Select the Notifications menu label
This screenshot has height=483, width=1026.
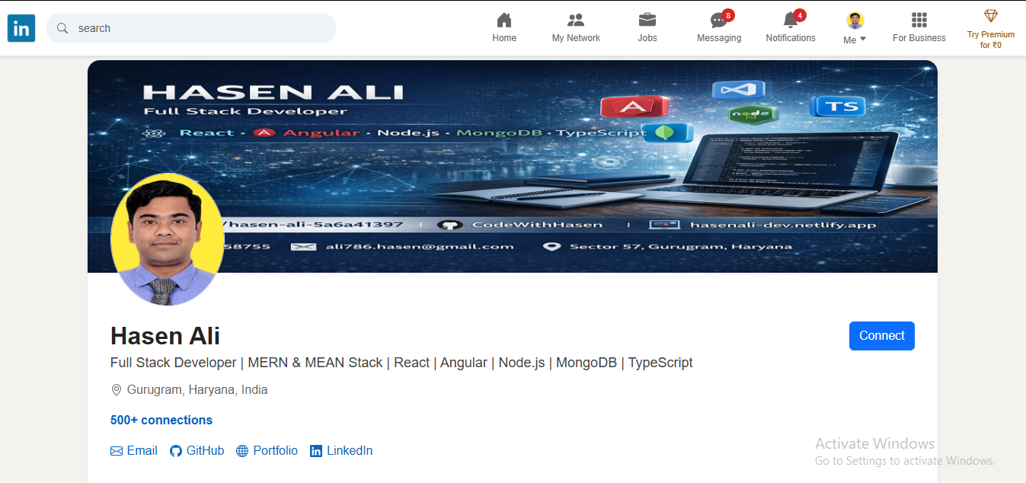(791, 38)
